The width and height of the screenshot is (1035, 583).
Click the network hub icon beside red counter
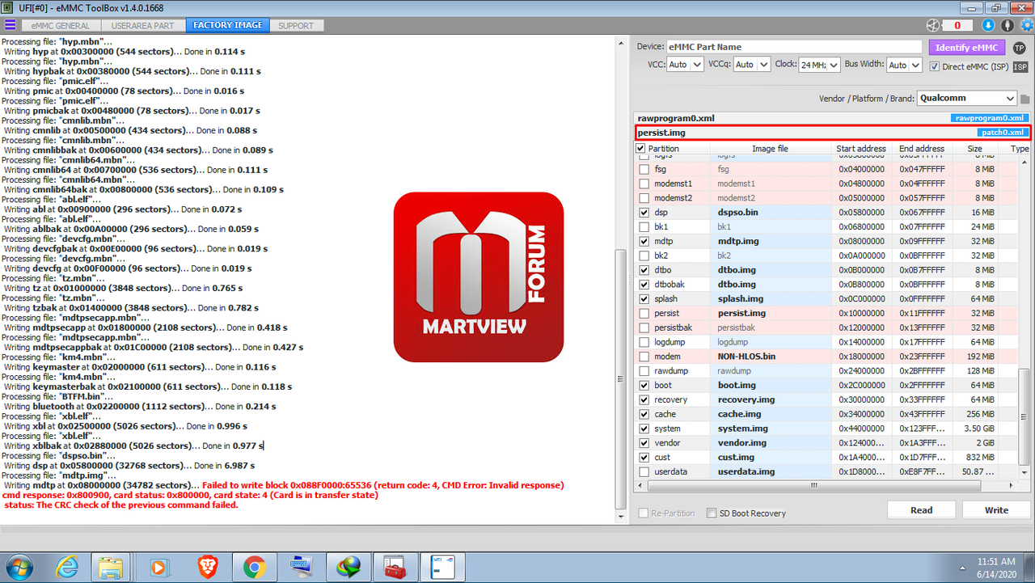coord(935,25)
